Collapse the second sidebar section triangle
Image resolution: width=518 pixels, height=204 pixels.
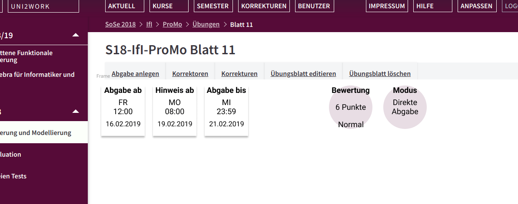pyautogui.click(x=76, y=112)
